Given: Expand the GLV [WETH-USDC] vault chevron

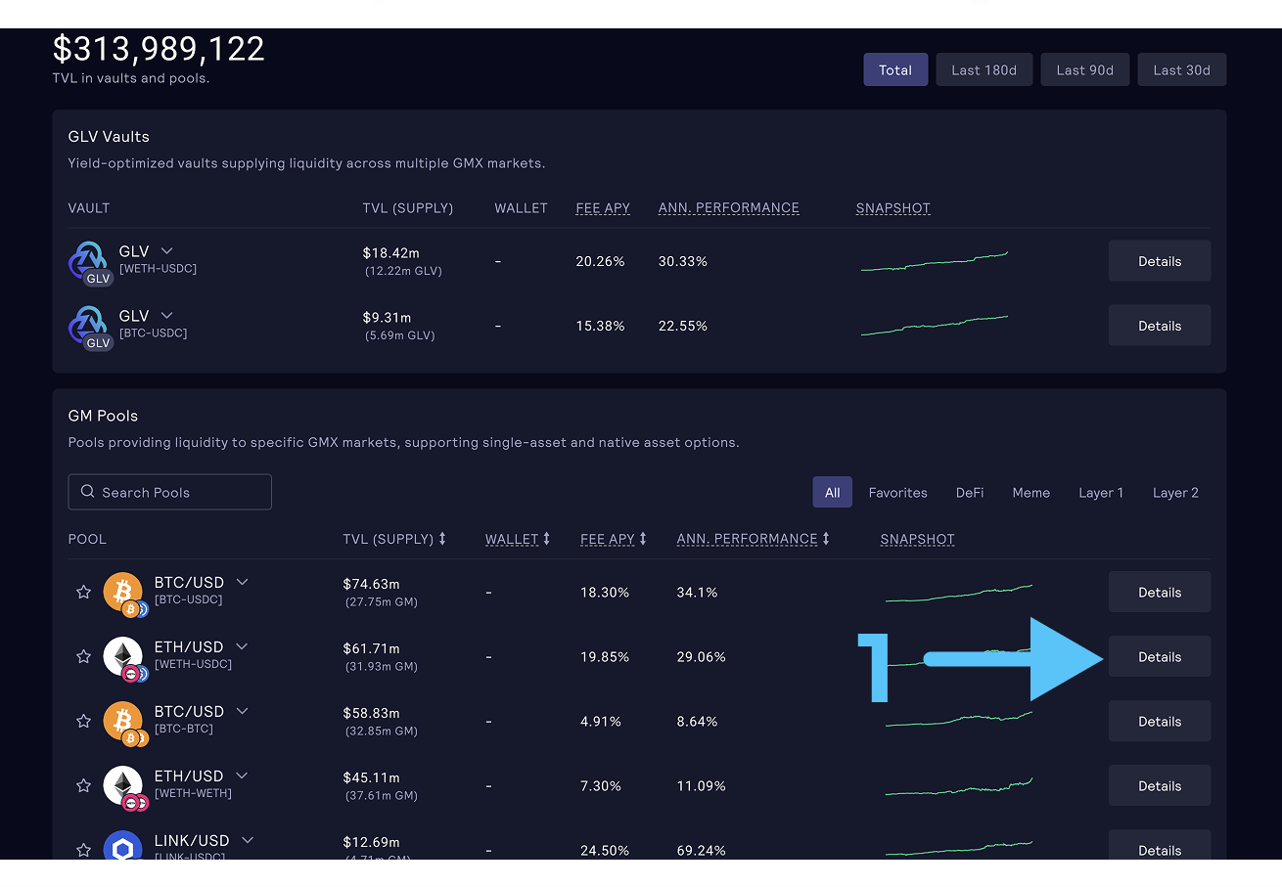Looking at the screenshot, I should click(166, 251).
